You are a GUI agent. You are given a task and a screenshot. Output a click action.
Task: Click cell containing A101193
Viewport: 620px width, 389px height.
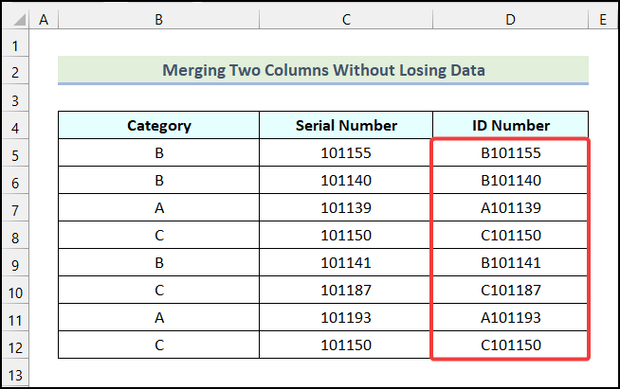pyautogui.click(x=510, y=318)
